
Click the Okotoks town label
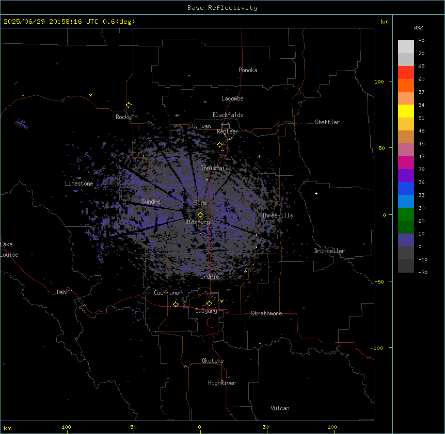click(213, 361)
